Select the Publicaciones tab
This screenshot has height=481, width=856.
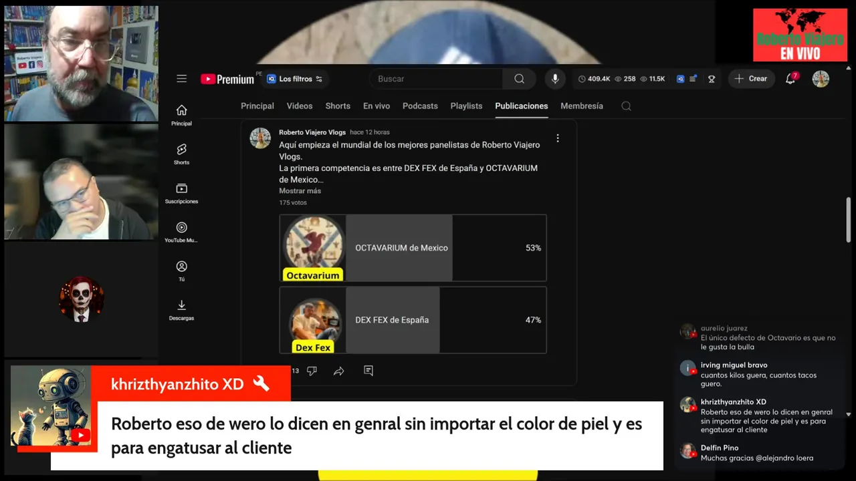tap(522, 106)
